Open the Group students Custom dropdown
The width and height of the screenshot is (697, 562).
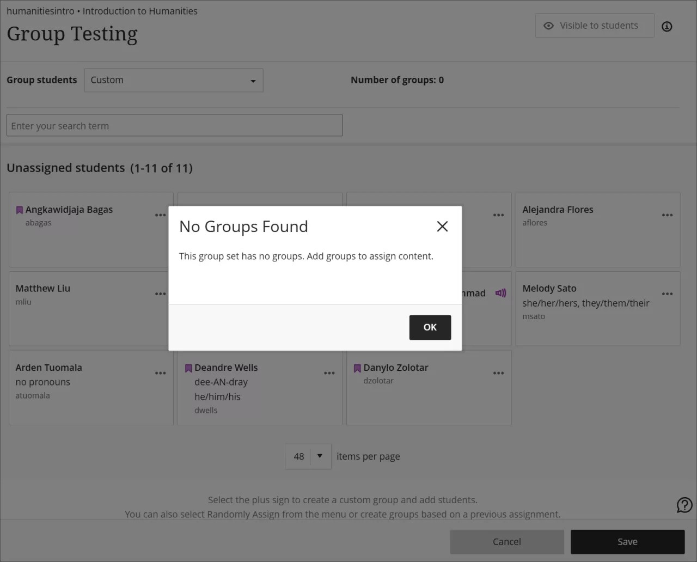pyautogui.click(x=173, y=80)
